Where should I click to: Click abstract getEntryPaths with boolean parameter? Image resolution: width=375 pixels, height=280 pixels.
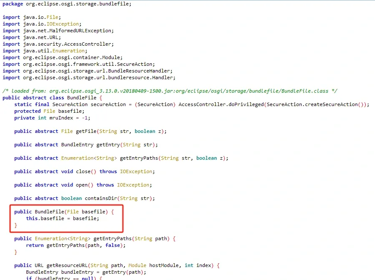point(121,158)
